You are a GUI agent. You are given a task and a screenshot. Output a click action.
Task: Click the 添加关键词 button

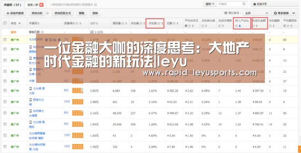click(15, 13)
